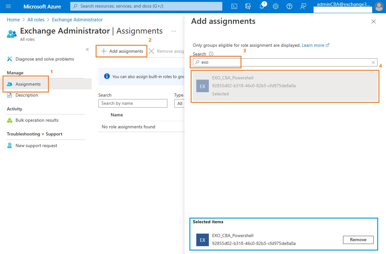The height and width of the screenshot is (254, 386).
Task: Click the Remove button for EXO_CBA_Powershell
Action: pos(358,240)
